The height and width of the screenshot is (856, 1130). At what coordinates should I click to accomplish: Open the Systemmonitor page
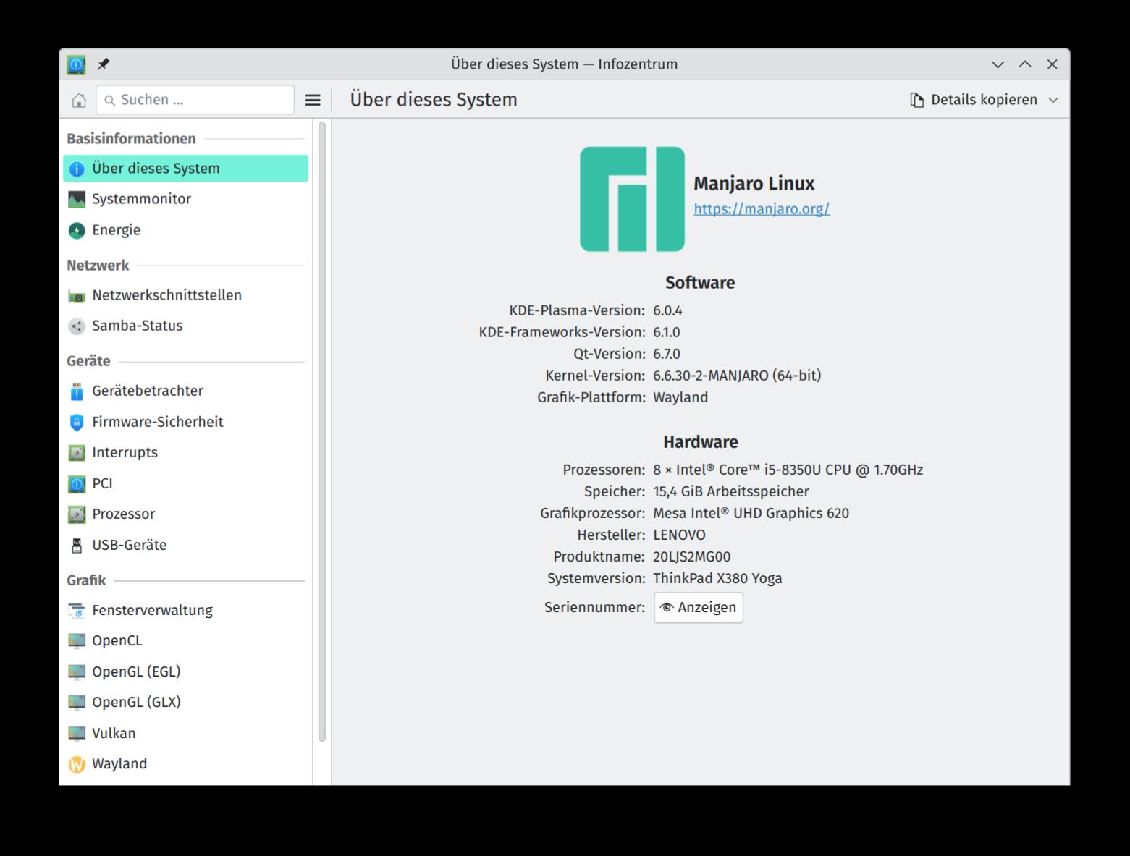[141, 199]
